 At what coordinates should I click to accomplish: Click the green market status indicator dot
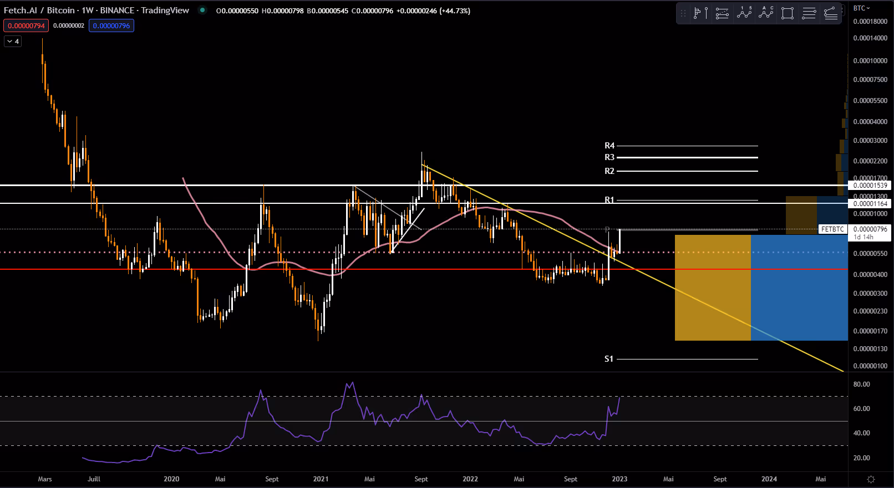coord(202,10)
